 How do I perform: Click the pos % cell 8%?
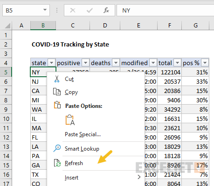pos(195,109)
